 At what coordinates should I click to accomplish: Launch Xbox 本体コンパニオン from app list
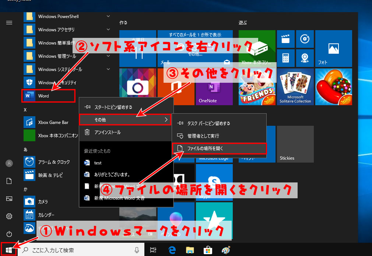tap(51, 135)
